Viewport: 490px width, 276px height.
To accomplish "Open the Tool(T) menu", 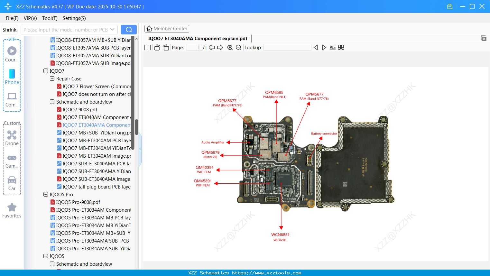I will (x=50, y=18).
